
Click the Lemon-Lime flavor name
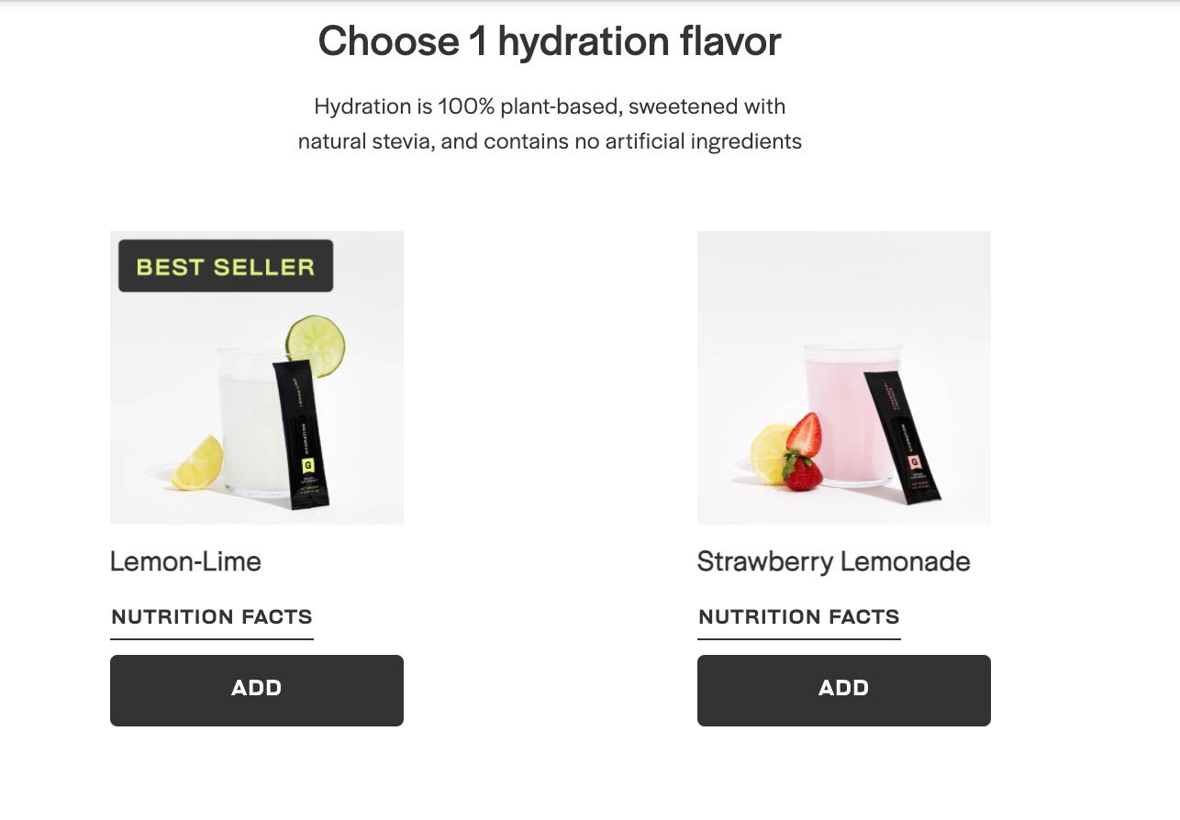tap(185, 560)
